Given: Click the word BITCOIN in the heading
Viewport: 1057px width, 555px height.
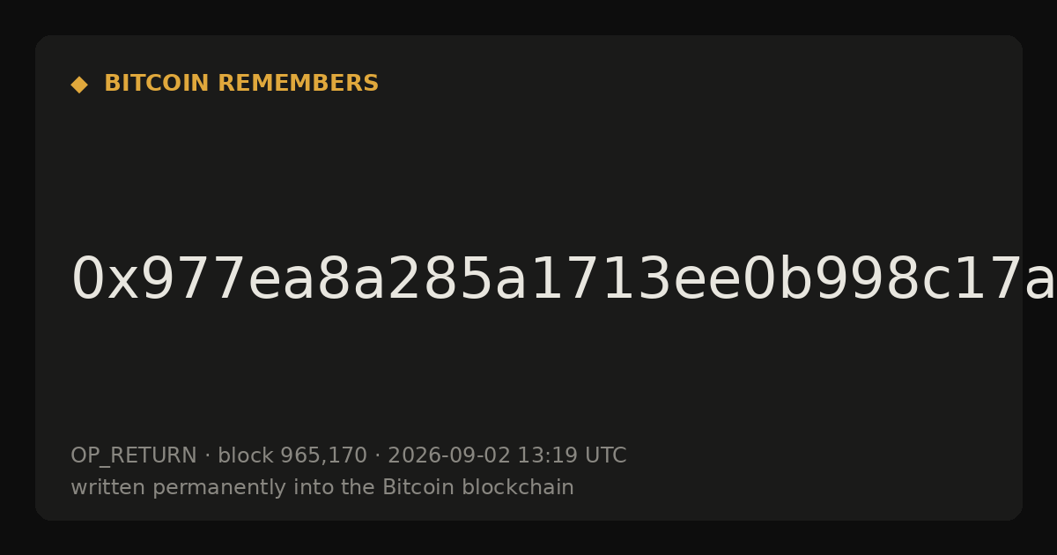Looking at the screenshot, I should click(158, 84).
